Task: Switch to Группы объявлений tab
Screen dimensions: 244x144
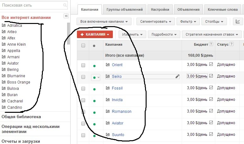Action: pos(124,10)
